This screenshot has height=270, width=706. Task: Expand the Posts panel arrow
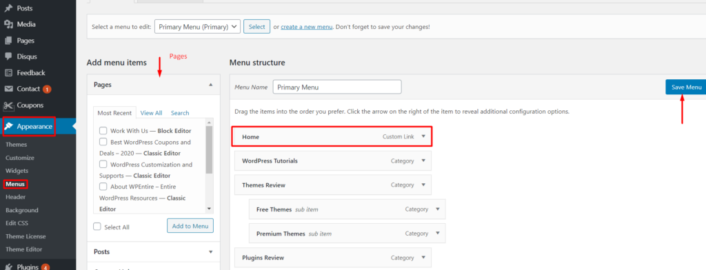(210, 252)
